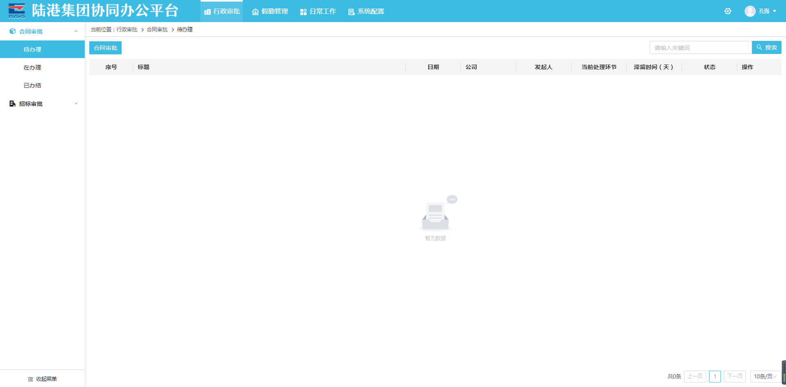Focus the 请输入关键词 search field
The height and width of the screenshot is (387, 786).
tap(701, 47)
